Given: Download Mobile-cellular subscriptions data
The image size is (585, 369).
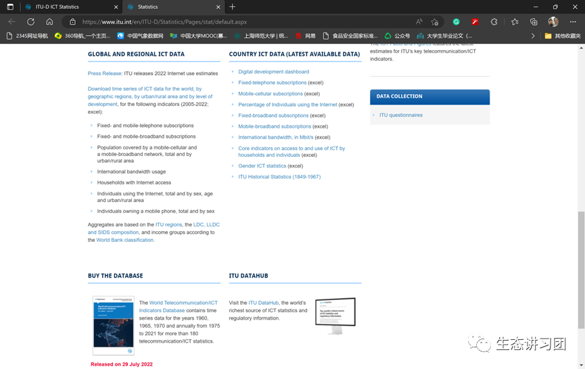Looking at the screenshot, I should point(271,93).
